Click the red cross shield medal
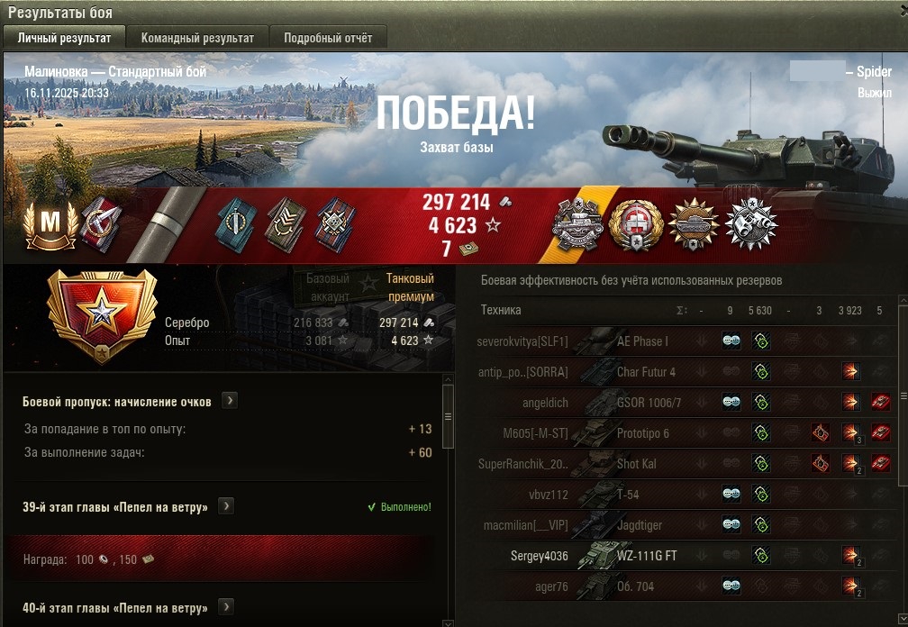 coord(635,225)
